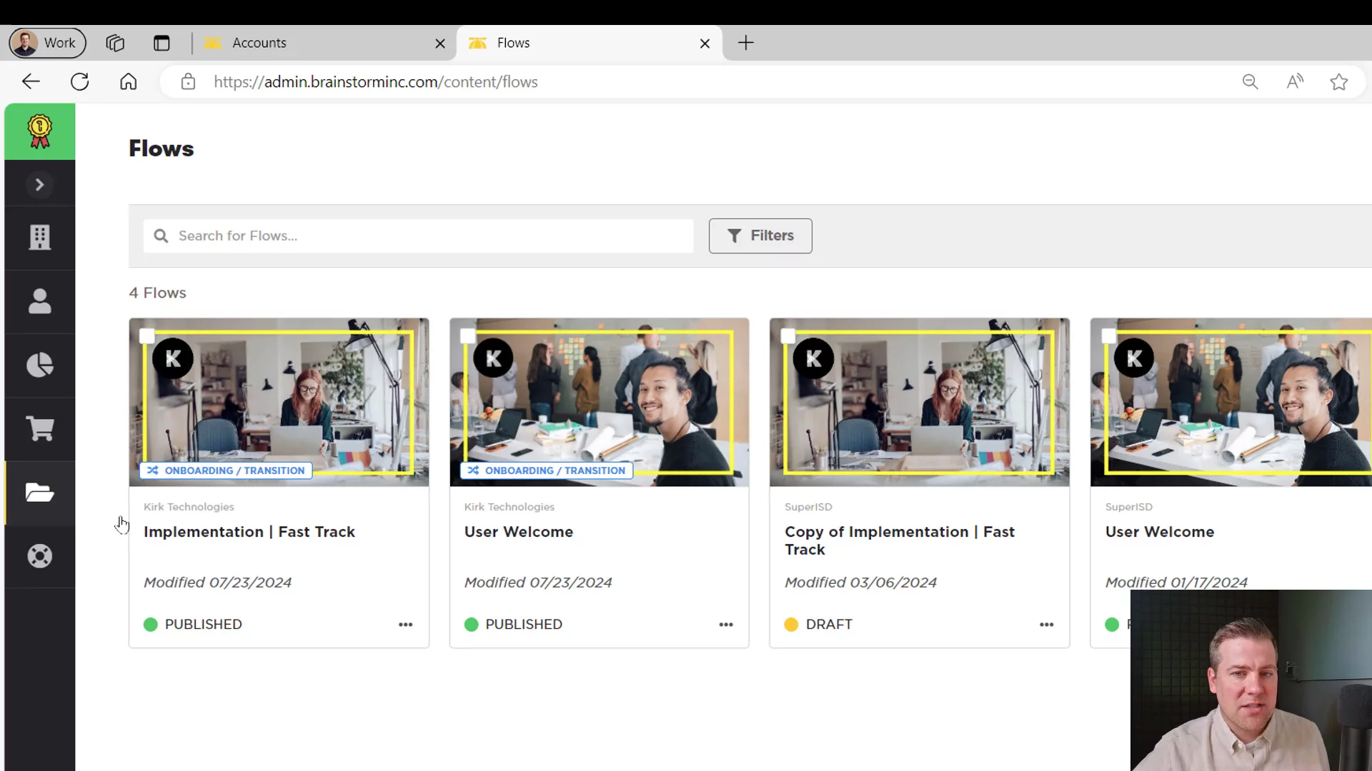Click the award ribbon logo icon

tap(40, 131)
